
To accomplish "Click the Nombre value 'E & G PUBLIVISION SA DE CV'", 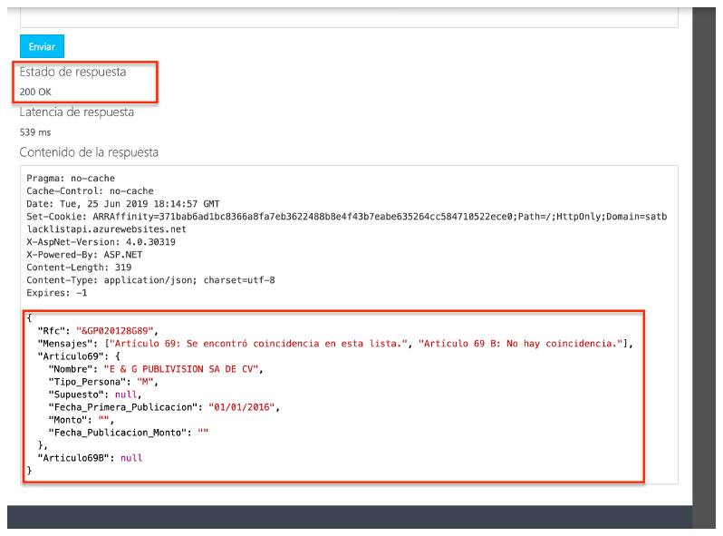I will (181, 369).
